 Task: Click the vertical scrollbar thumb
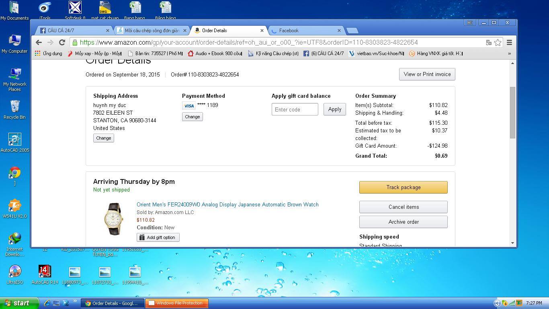[x=512, y=113]
